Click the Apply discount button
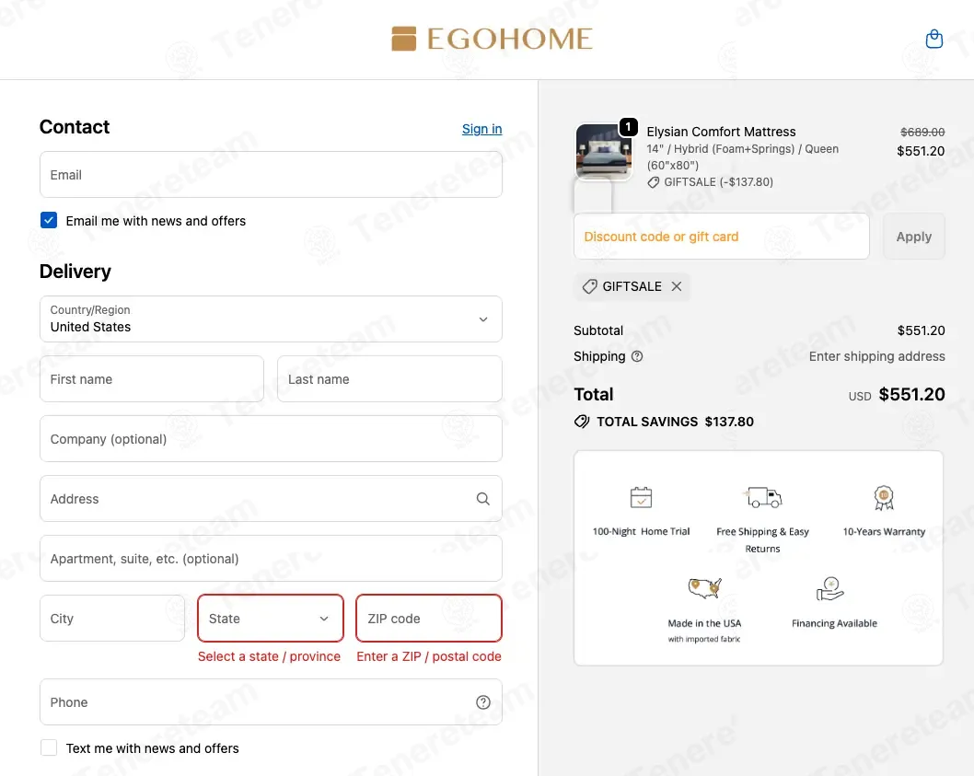 [x=914, y=236]
